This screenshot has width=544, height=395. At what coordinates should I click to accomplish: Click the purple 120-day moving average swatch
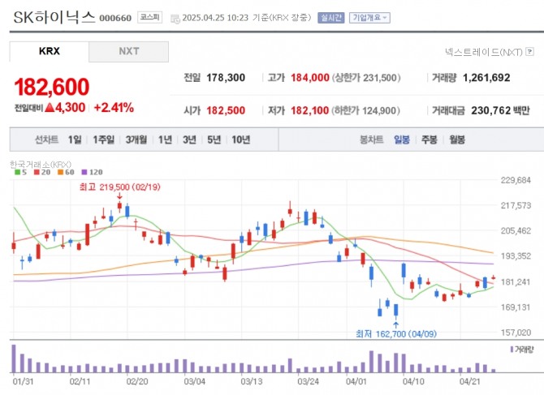point(84,172)
